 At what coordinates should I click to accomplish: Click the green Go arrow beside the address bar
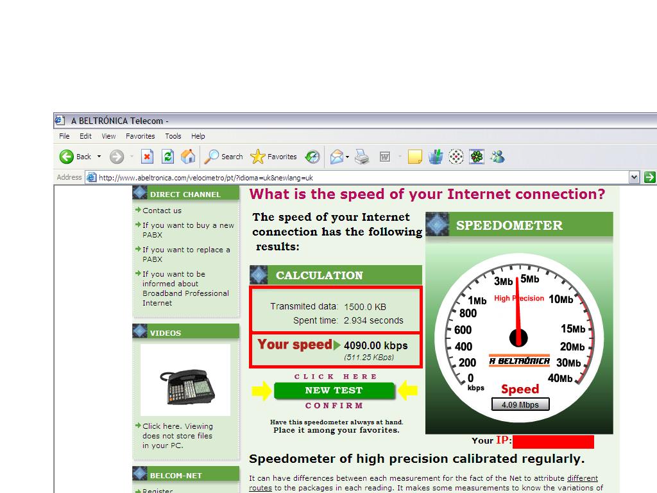click(x=649, y=177)
